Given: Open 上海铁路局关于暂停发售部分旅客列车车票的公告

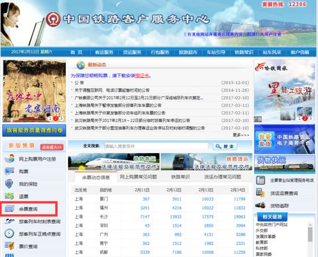Looking at the screenshot, I should (x=118, y=105).
